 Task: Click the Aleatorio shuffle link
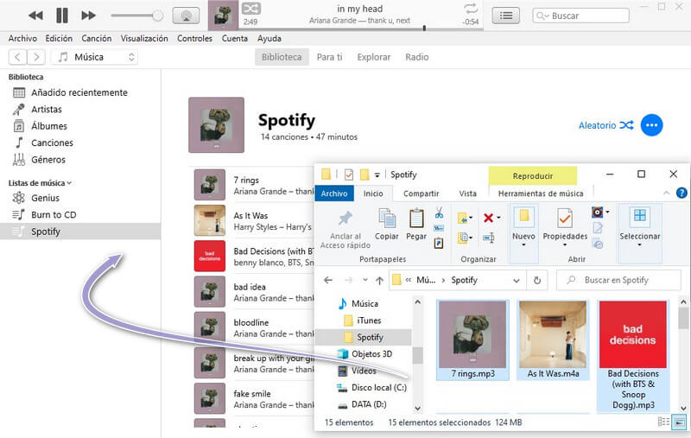click(606, 125)
